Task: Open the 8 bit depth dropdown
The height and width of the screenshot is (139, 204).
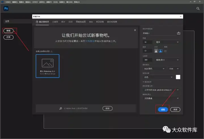Action: click(x=174, y=69)
